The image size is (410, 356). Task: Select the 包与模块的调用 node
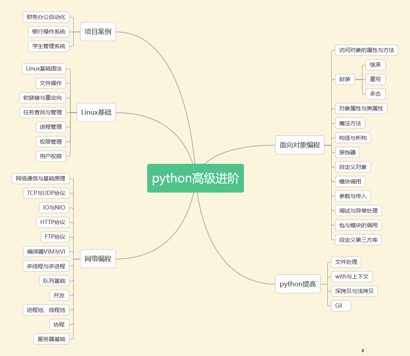(x=358, y=225)
